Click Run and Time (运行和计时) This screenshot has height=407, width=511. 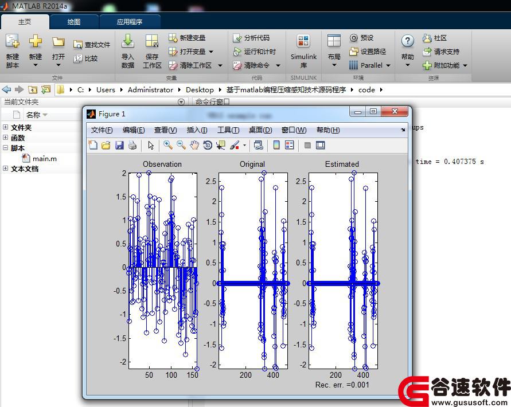pyautogui.click(x=255, y=52)
